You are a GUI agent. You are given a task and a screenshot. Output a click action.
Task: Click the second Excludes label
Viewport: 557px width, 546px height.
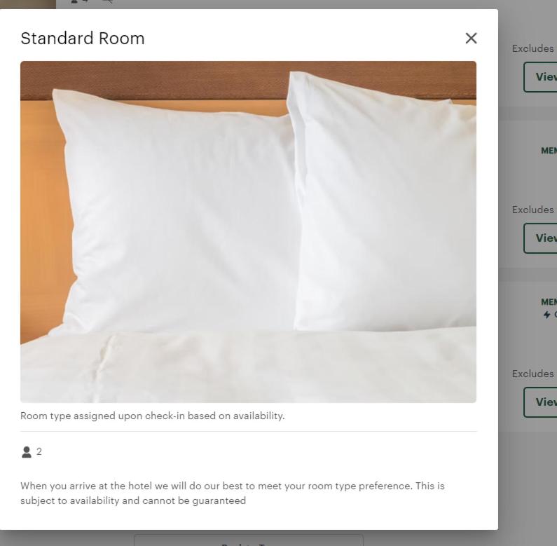click(x=534, y=210)
